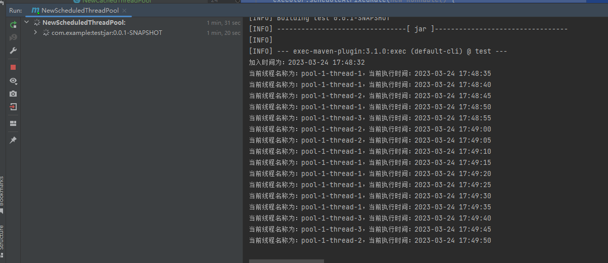The image size is (608, 263).
Task: Click the 'Run:' panel label
Action: (15, 10)
